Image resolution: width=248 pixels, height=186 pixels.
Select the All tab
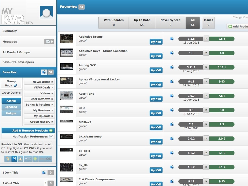tap(193, 23)
